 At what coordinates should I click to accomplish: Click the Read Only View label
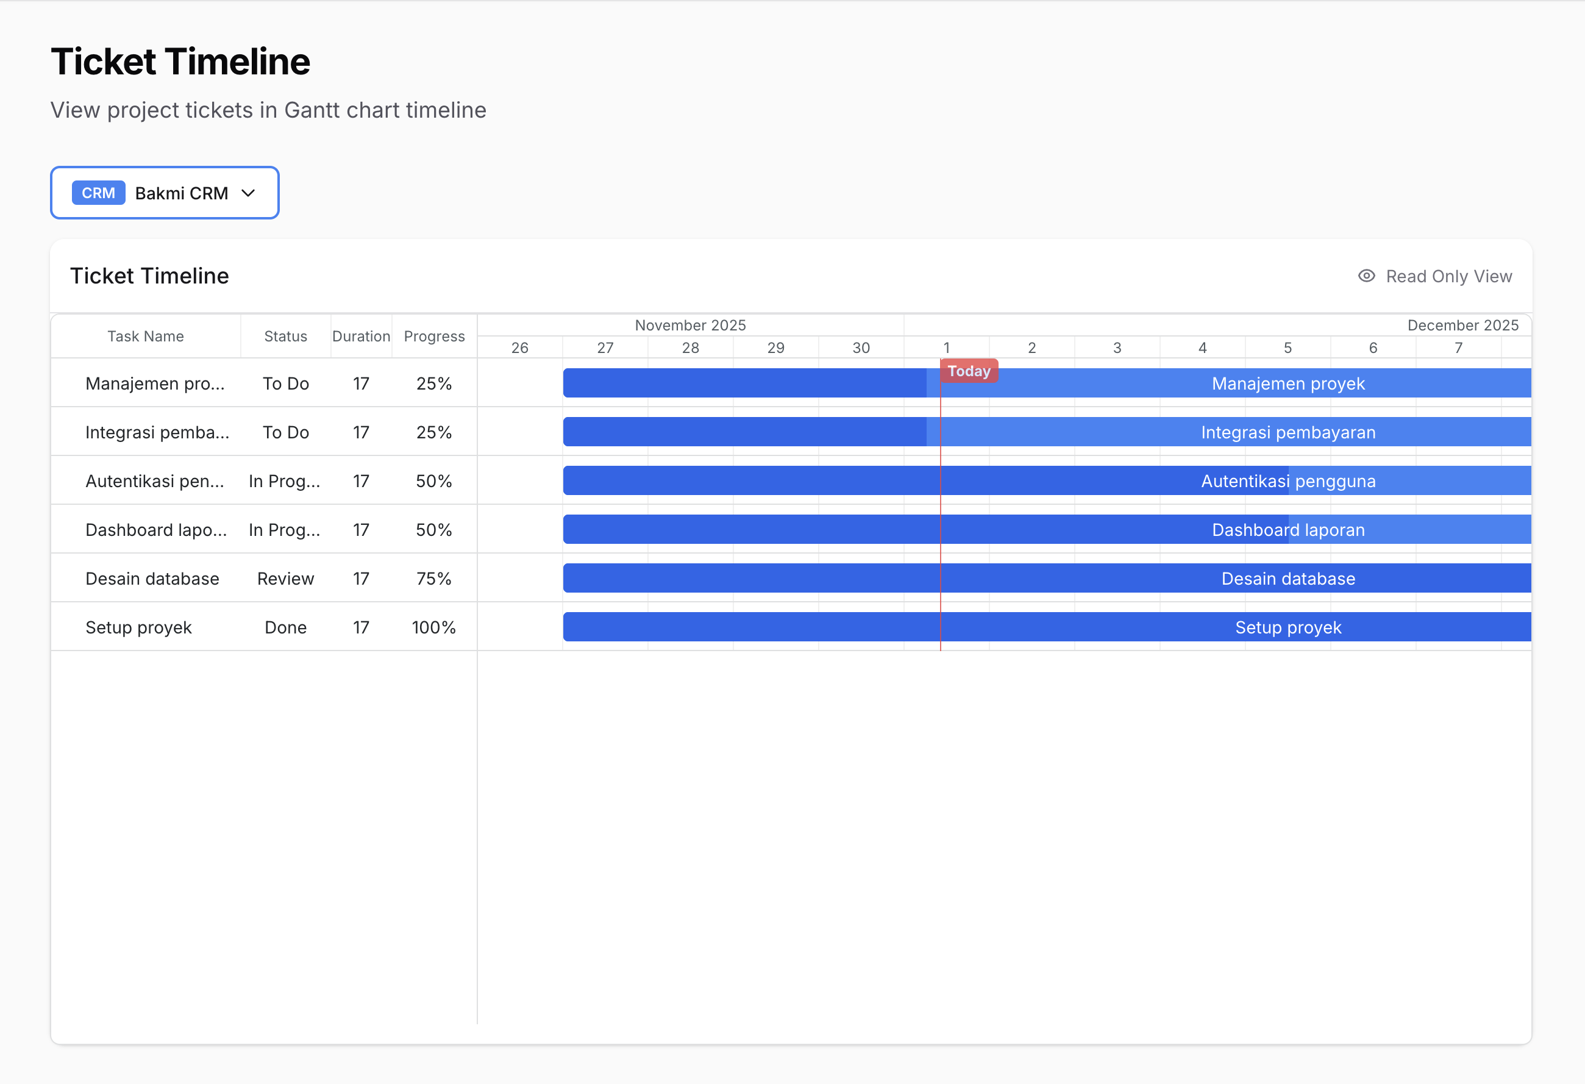1448,276
